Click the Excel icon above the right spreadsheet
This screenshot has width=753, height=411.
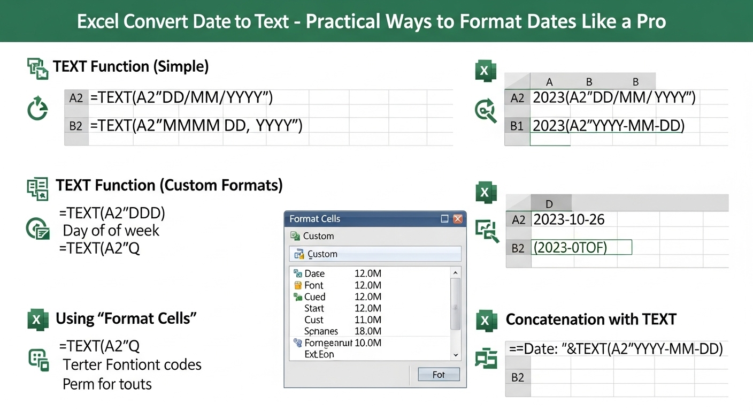(x=486, y=71)
